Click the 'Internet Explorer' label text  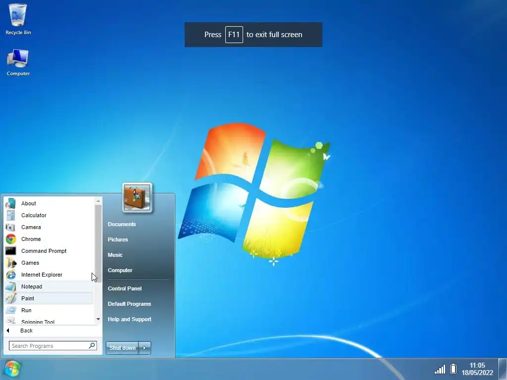(x=42, y=275)
